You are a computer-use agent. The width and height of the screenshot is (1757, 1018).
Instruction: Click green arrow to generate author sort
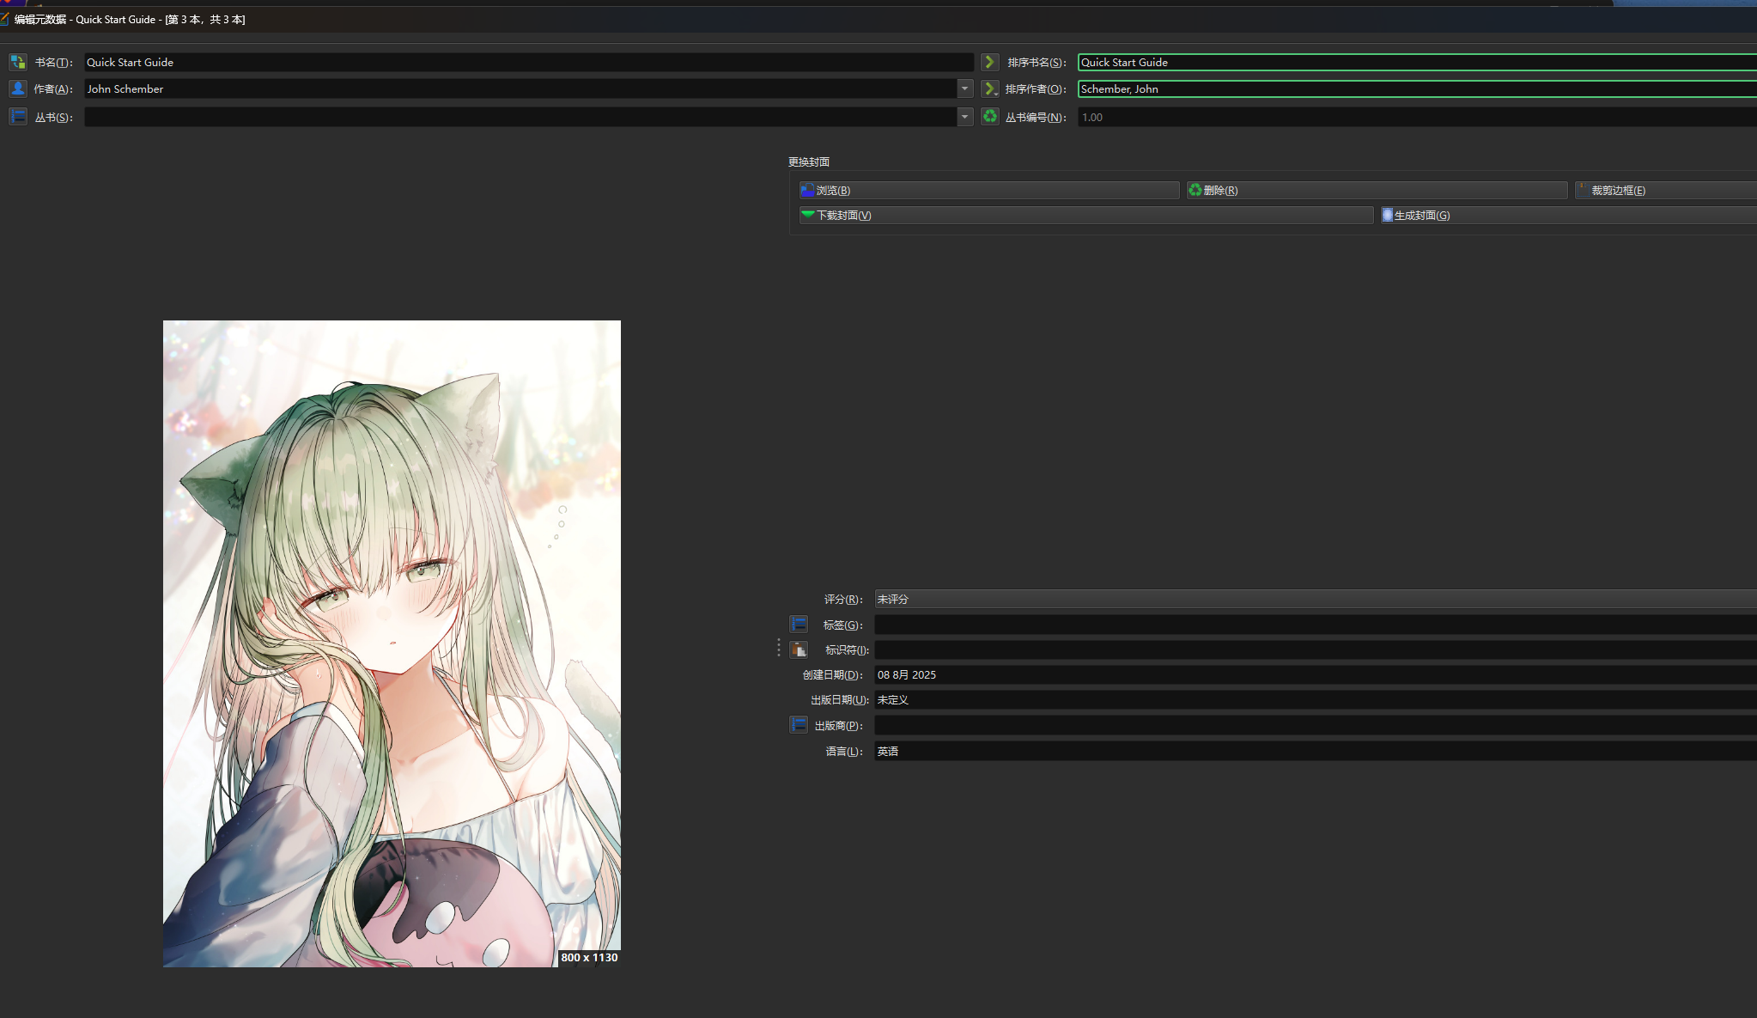(x=989, y=88)
